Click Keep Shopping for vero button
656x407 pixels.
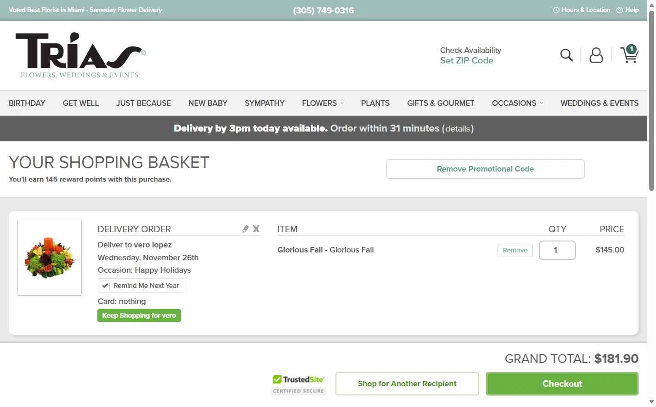[x=139, y=315]
